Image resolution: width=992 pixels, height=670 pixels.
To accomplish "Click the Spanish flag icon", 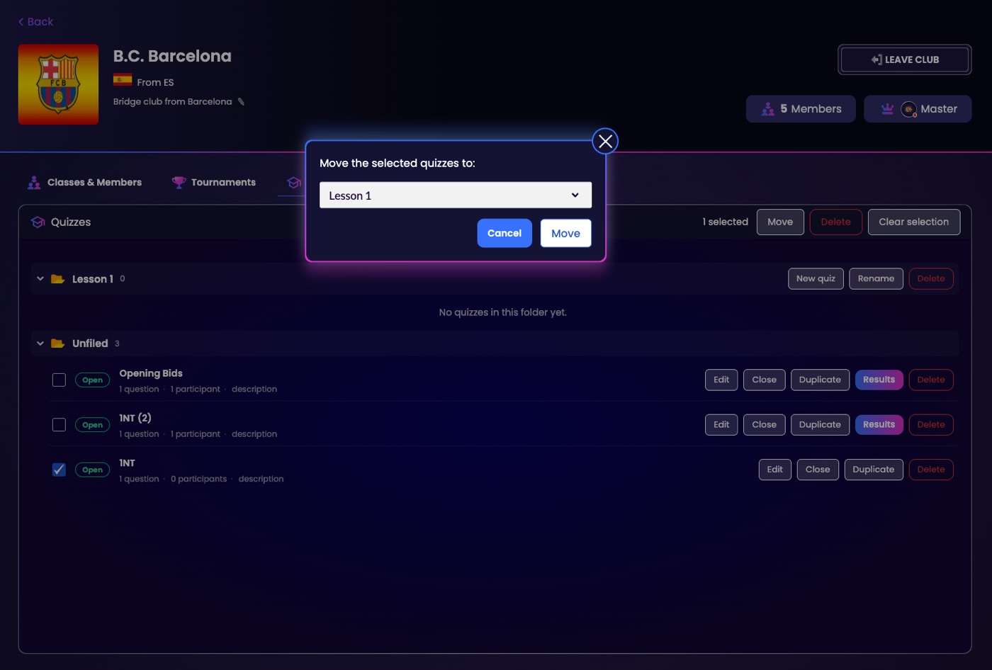I will pyautogui.click(x=123, y=79).
